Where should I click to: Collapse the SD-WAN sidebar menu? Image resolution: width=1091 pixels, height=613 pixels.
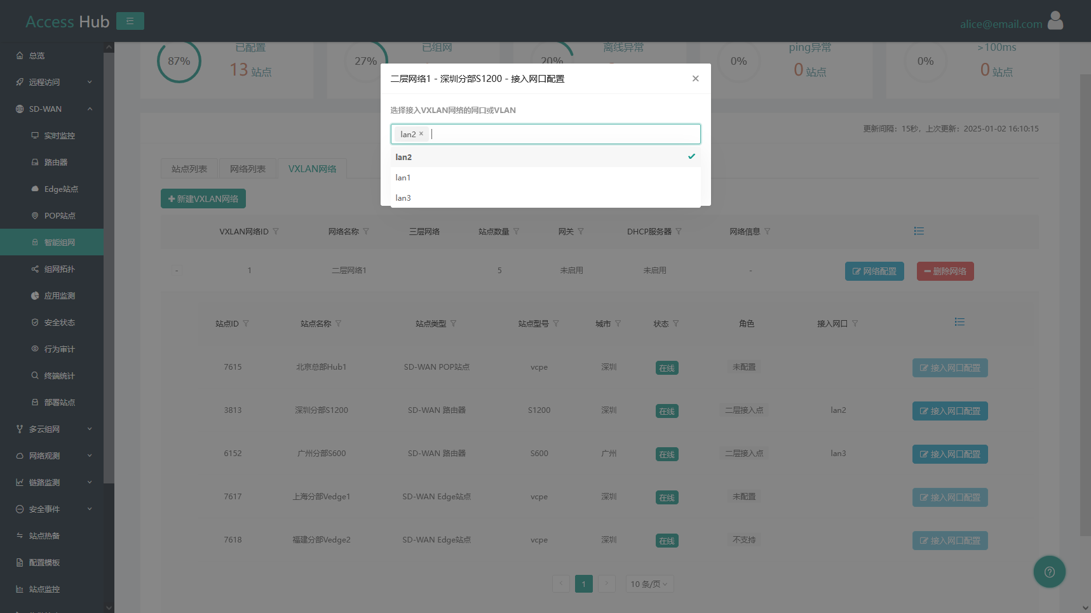(51, 109)
